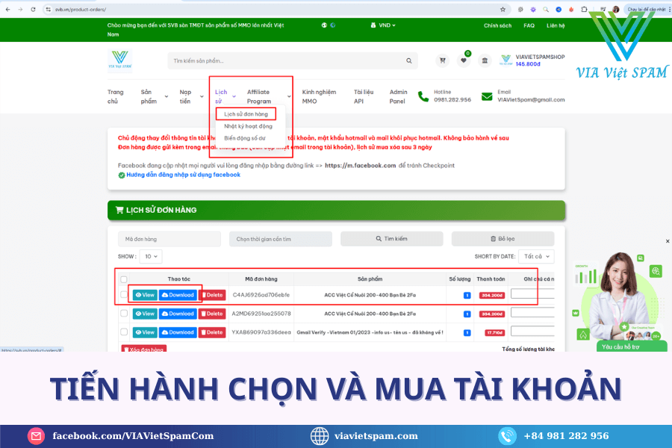Reload the page using browser refresh icon
This screenshot has height=448, width=672.
[33, 9]
